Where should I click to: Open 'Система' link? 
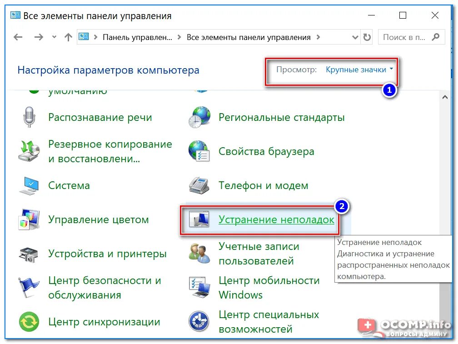tap(69, 185)
